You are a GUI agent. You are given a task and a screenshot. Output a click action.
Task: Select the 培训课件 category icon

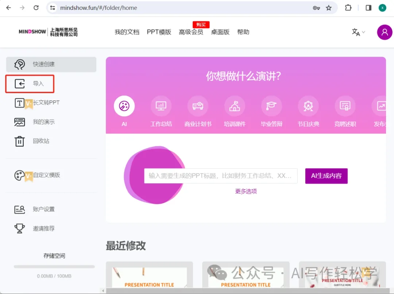click(x=235, y=106)
